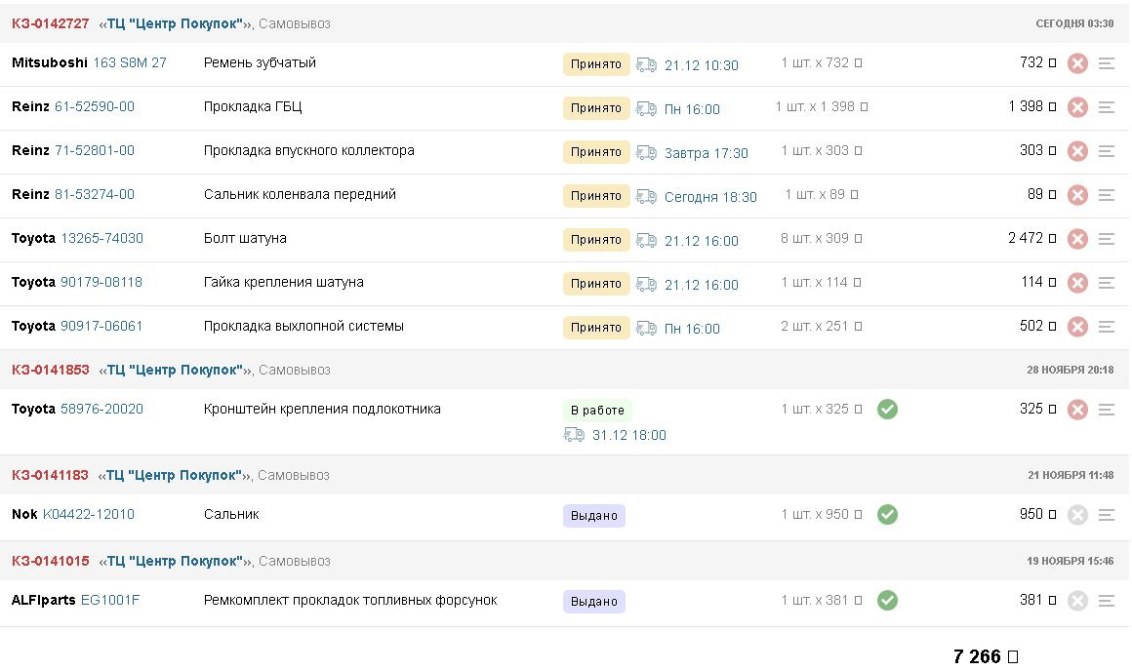
Task: Open part number 90917-06061
Action: pyautogui.click(x=101, y=326)
